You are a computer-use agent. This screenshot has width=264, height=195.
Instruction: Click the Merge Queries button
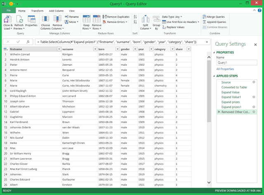tap(213, 16)
